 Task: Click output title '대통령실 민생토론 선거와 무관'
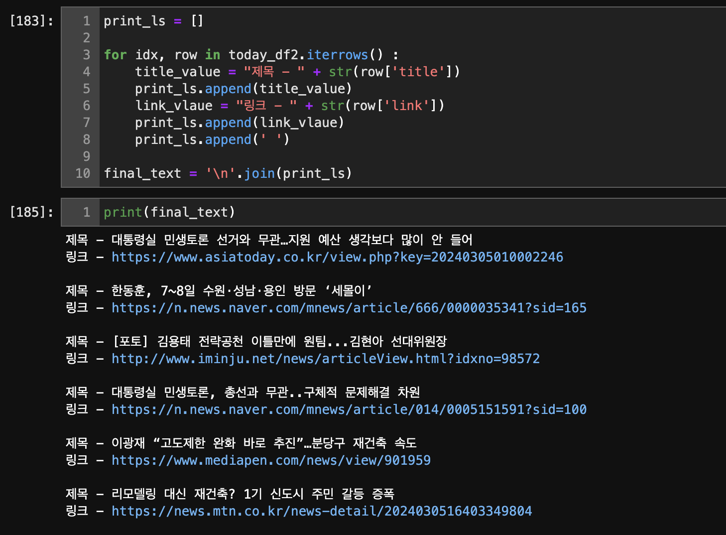click(292, 240)
